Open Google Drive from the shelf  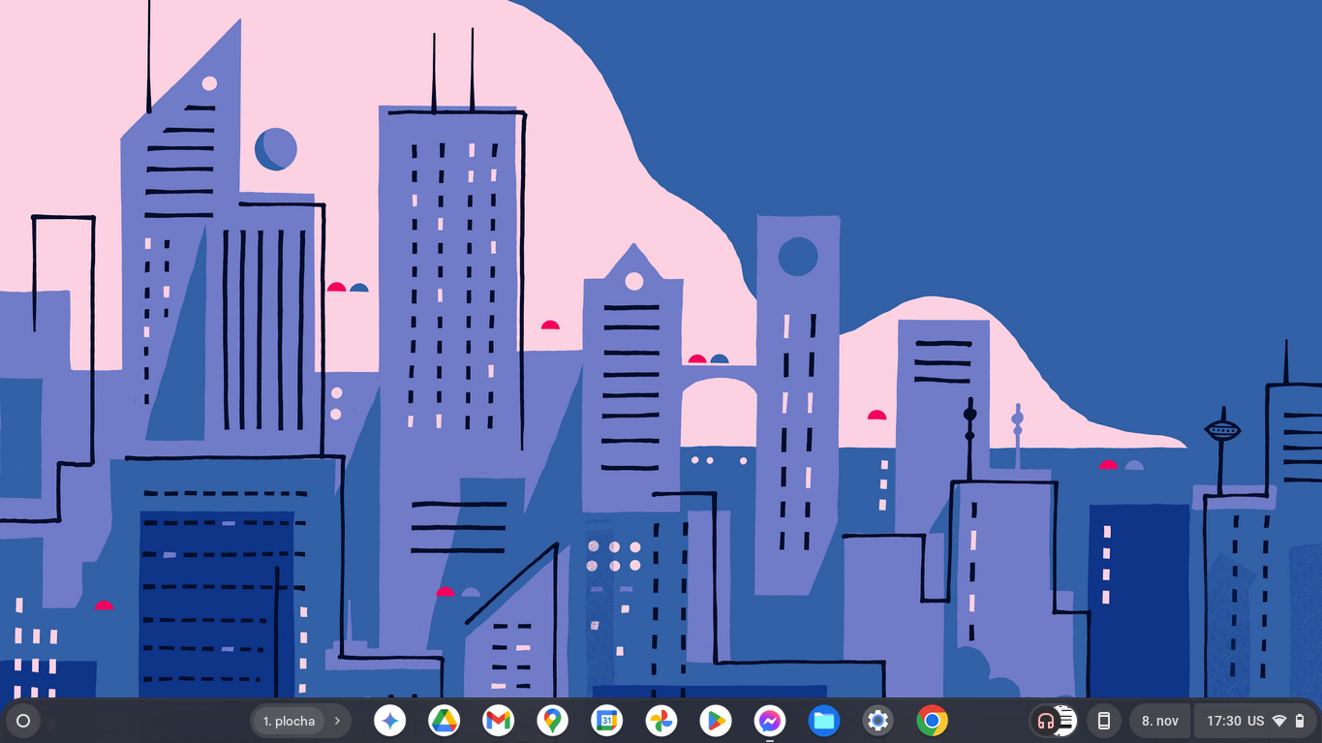[x=445, y=721]
